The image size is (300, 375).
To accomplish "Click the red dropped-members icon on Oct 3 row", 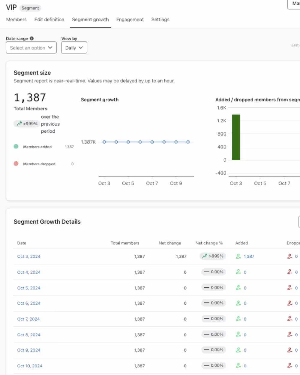I will click(x=289, y=256).
